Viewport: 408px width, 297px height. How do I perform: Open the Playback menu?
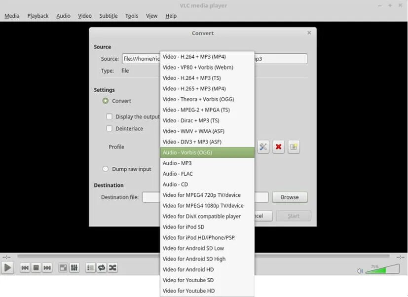pos(38,16)
